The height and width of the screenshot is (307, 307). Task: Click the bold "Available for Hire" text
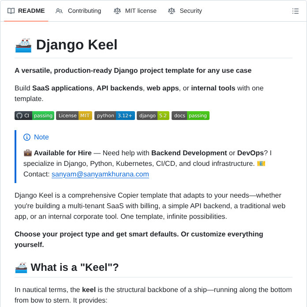63,153
